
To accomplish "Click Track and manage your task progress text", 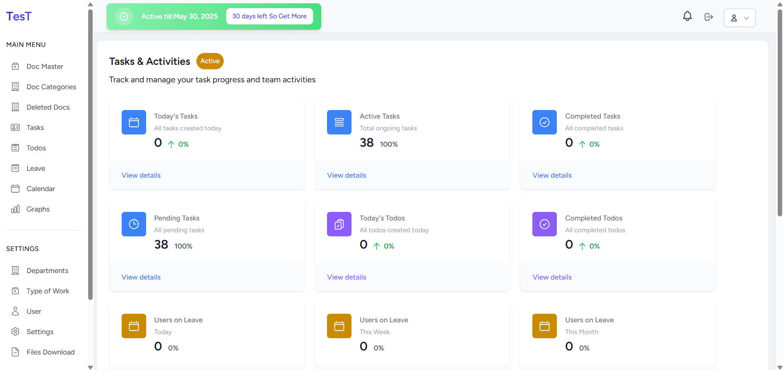I will (x=212, y=79).
